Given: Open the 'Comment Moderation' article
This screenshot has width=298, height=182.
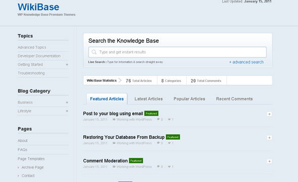Looking at the screenshot, I should click(105, 161).
